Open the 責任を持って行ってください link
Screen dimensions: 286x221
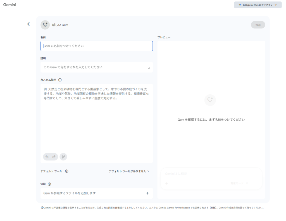pos(248,208)
